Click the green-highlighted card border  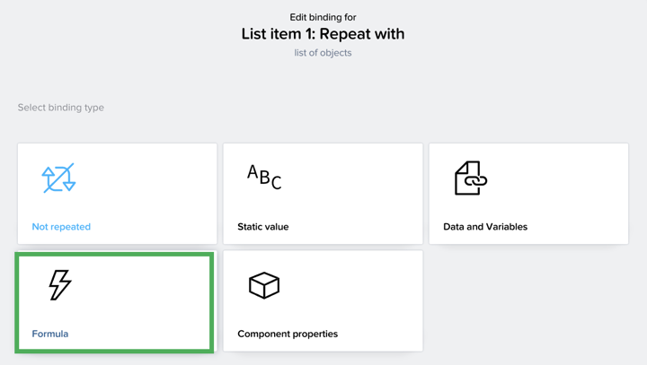tap(114, 254)
